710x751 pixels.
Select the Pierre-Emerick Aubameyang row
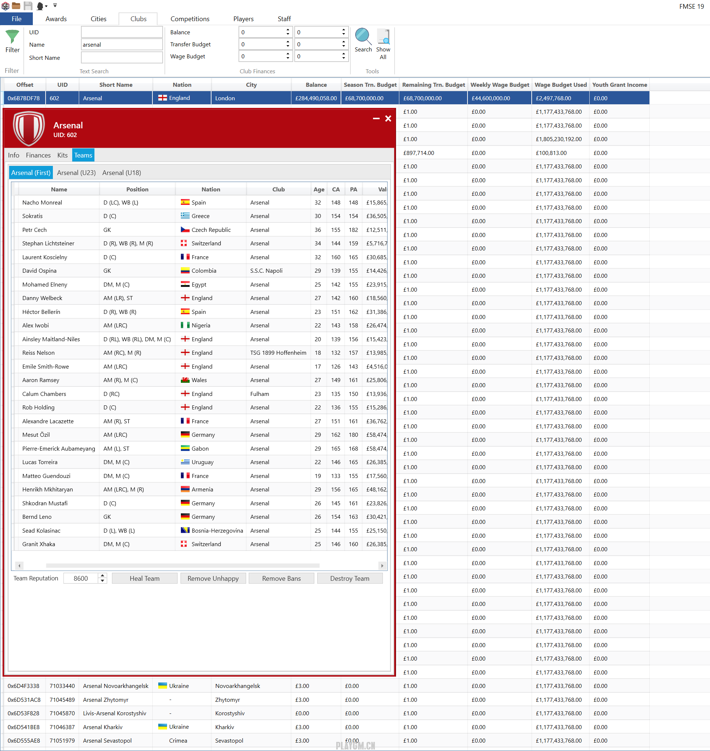(x=201, y=448)
